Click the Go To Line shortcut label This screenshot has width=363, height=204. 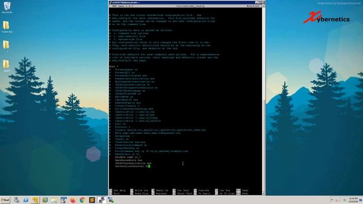[227, 193]
